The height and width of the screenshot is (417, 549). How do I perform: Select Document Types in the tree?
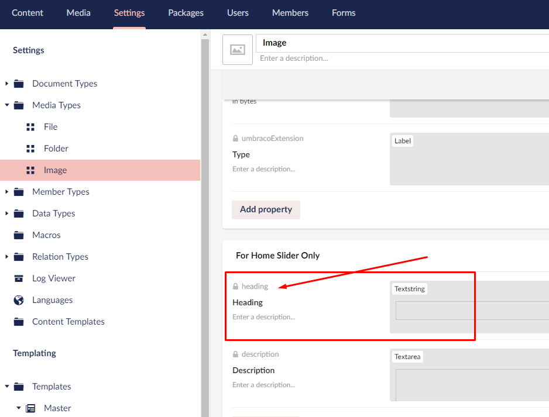click(x=65, y=84)
